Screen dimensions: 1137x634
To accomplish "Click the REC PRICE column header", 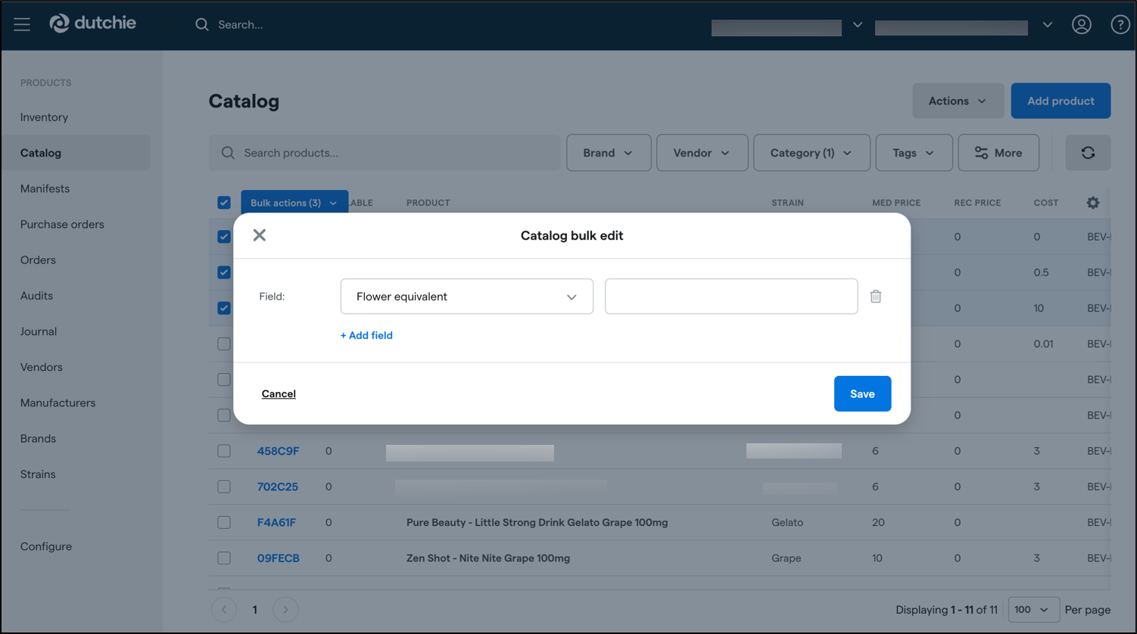I will (977, 203).
